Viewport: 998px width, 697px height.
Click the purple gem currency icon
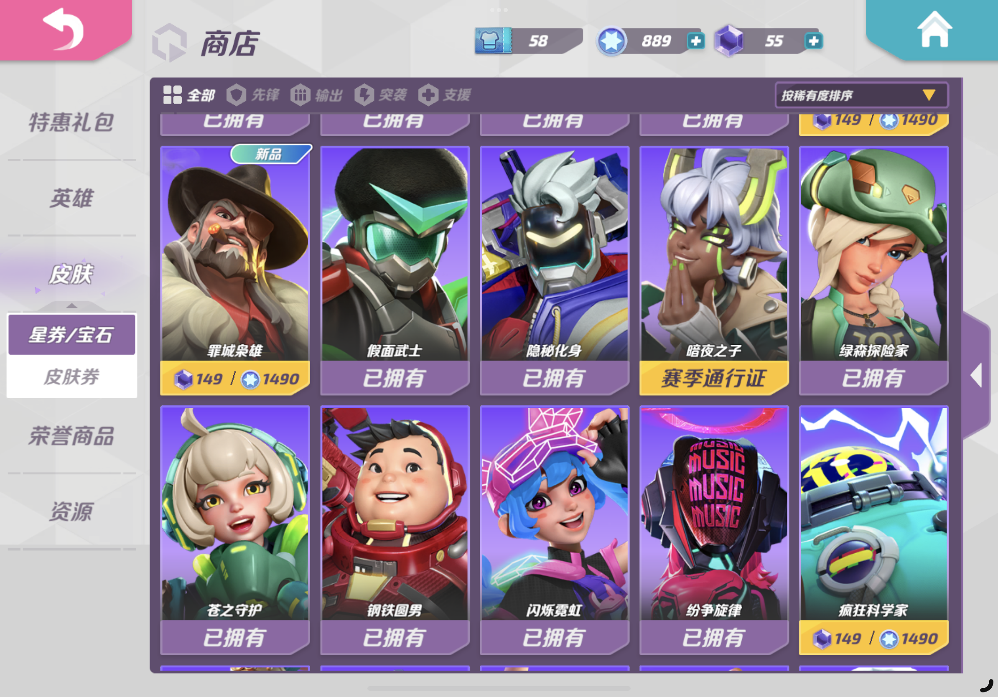point(729,41)
